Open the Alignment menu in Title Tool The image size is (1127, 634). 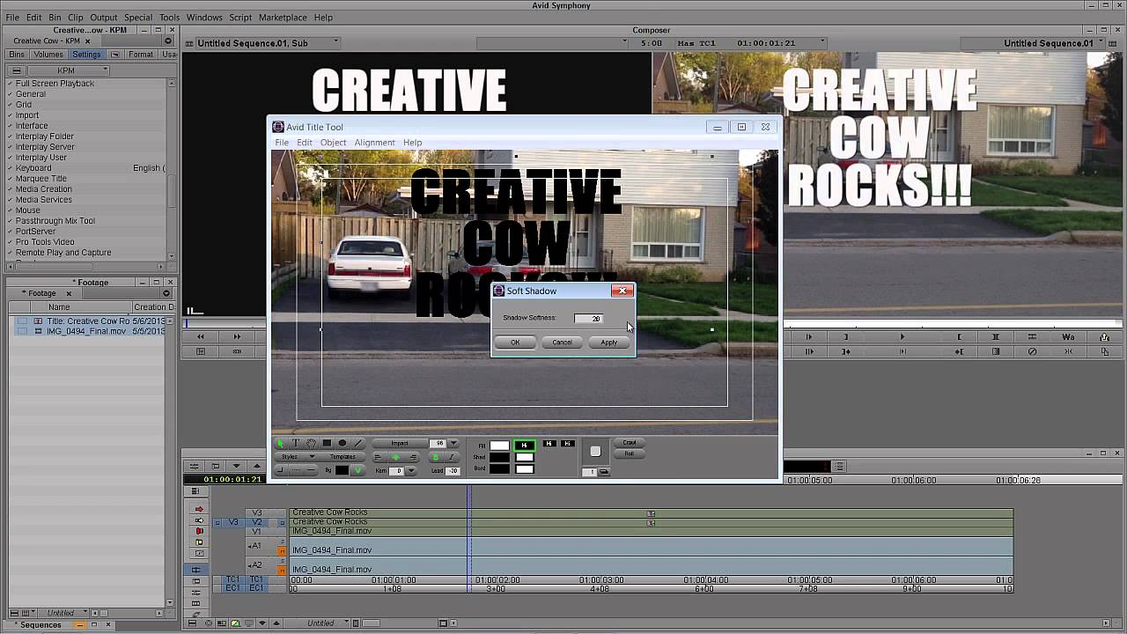[374, 143]
